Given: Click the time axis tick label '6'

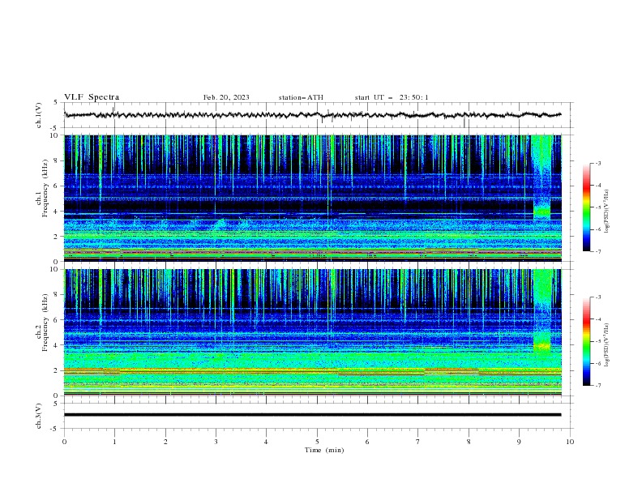Looking at the screenshot, I should coord(367,442).
